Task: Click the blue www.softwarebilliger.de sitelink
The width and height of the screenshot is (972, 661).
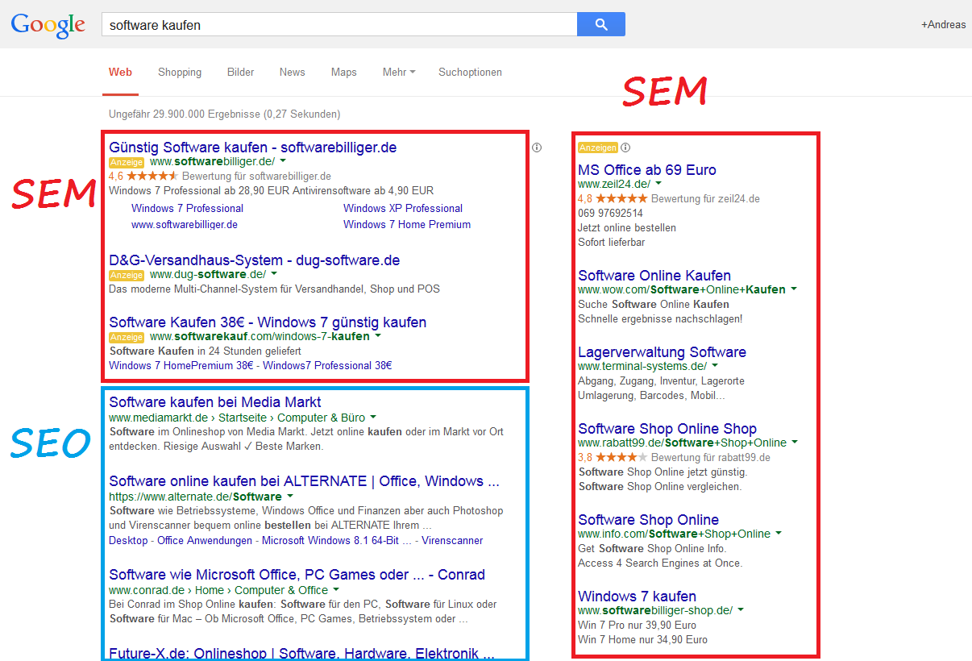Action: coord(185,224)
